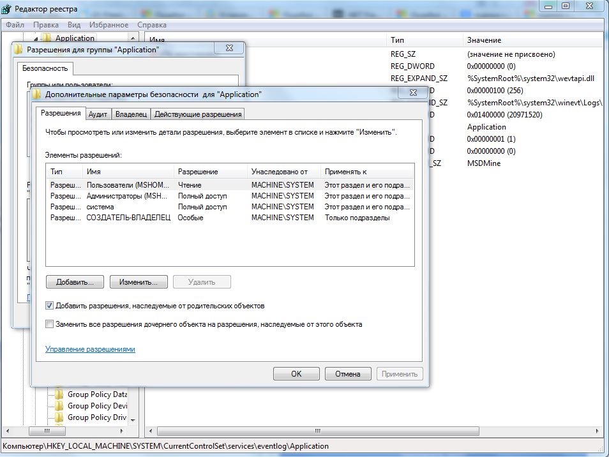Select the Безопасность tab in Permissions dialog
The width and height of the screenshot is (609, 457).
45,68
